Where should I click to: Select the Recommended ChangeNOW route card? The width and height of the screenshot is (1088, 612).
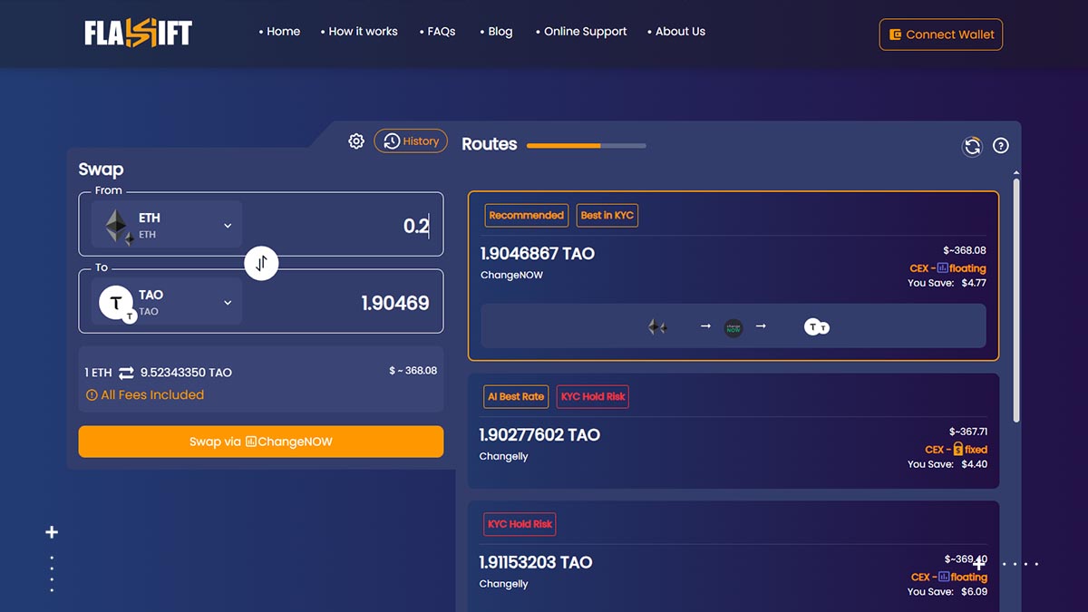pyautogui.click(x=733, y=276)
